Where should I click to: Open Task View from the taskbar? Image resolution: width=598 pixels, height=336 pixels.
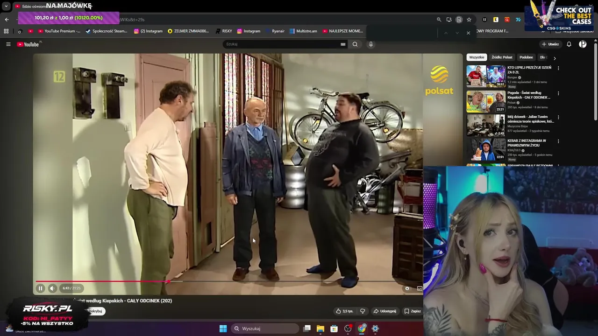coord(307,329)
